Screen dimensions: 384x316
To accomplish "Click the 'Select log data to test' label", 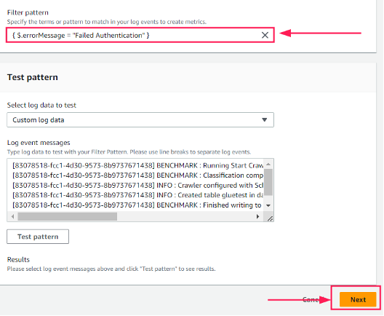I will coord(41,105).
